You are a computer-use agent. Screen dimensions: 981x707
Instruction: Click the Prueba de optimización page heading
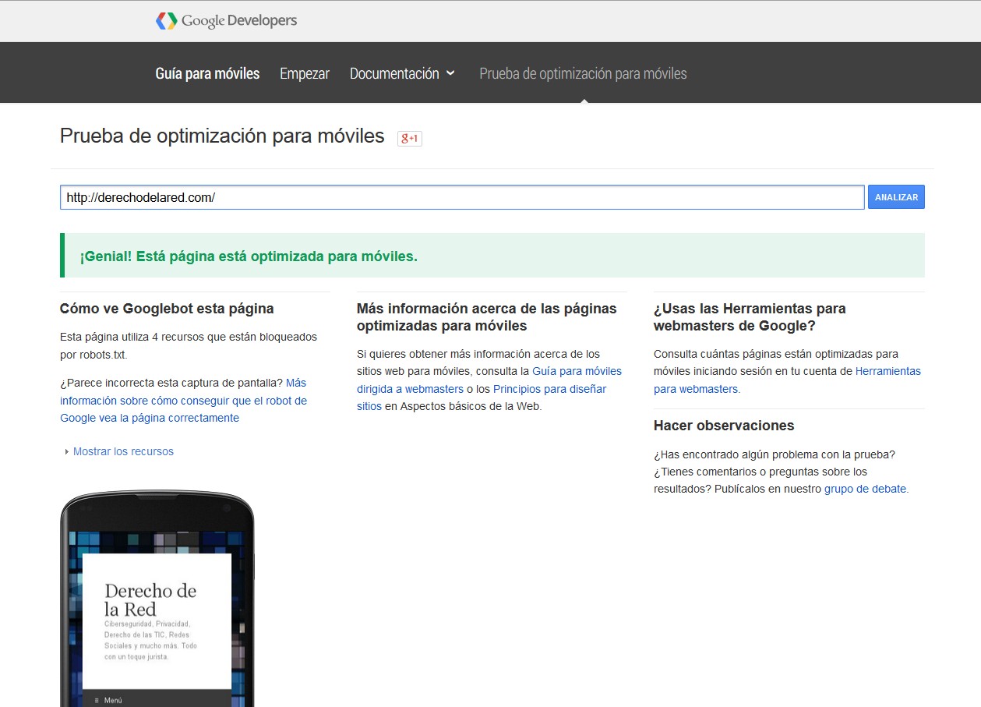point(222,136)
